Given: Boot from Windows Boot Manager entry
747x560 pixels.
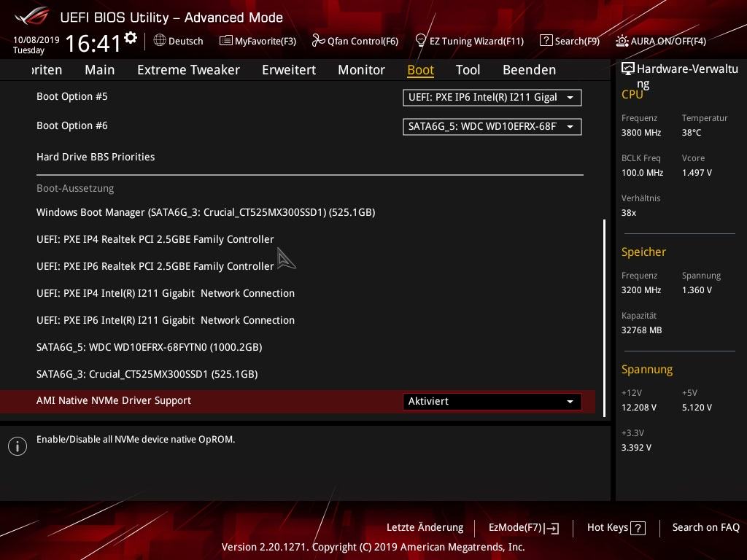Looking at the screenshot, I should [206, 212].
